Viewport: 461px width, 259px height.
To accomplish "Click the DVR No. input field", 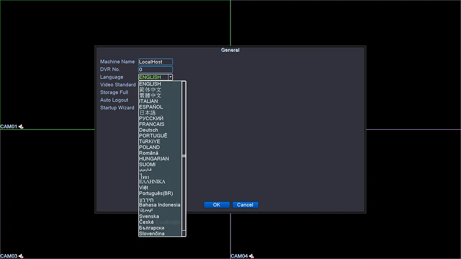I will click(155, 69).
